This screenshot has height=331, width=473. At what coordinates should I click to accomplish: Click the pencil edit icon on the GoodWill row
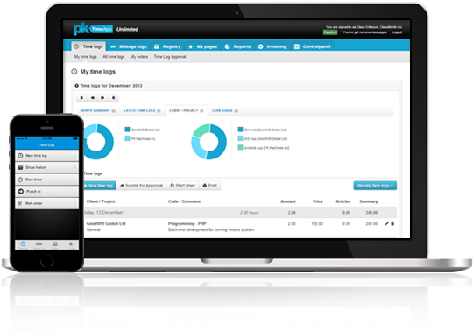(387, 223)
